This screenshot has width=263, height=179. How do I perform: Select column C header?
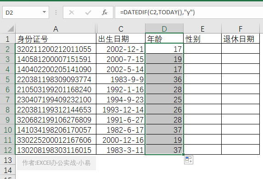click(121, 29)
